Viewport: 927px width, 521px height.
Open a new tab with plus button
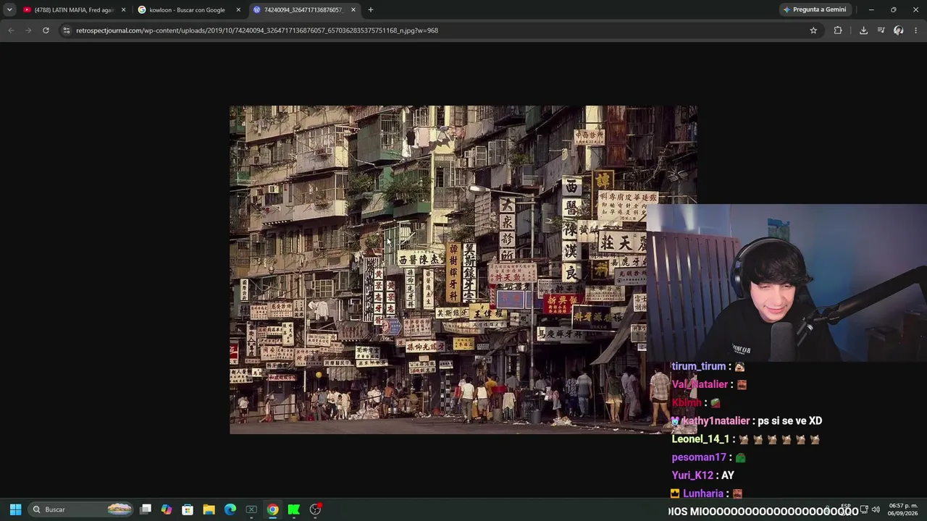[370, 9]
